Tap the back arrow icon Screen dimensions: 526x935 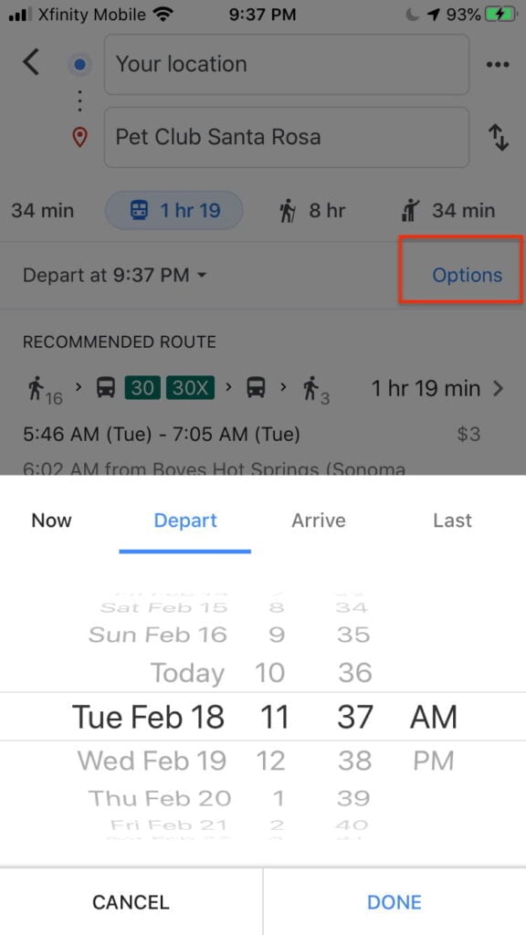pos(31,63)
